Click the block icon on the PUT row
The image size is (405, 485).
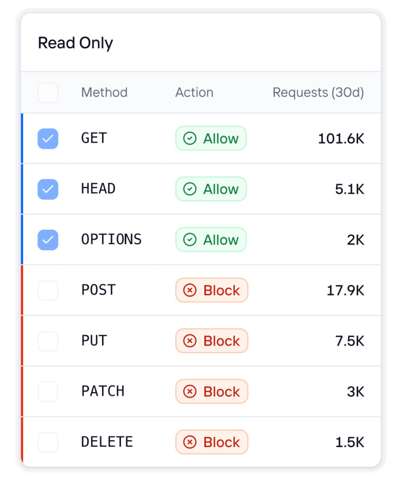[190, 341]
